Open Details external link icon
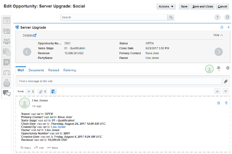The height and width of the screenshot is (154, 232). pyautogui.click(x=35, y=35)
